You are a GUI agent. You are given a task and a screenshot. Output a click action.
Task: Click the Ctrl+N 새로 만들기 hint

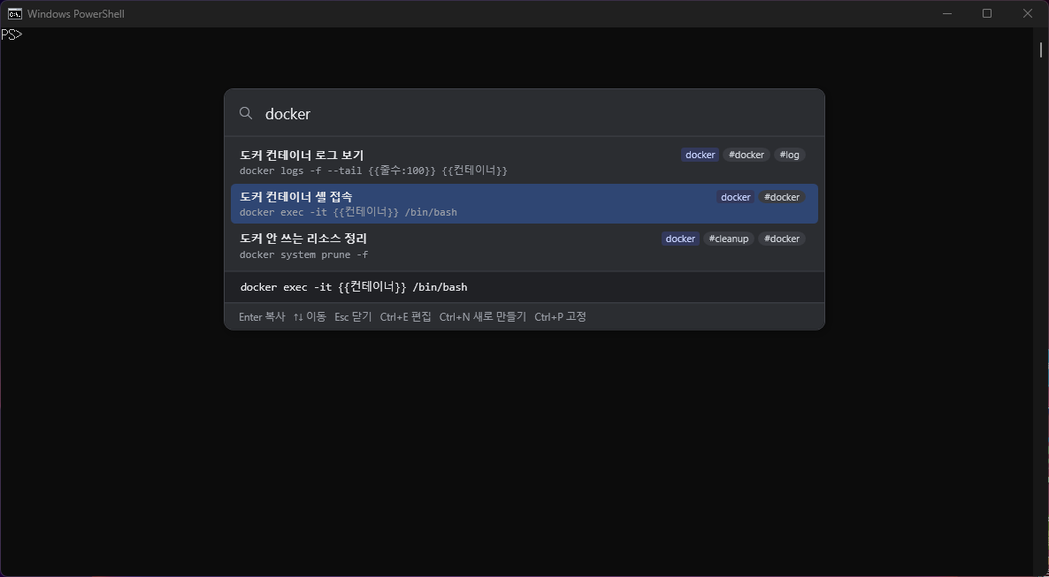[x=482, y=317]
